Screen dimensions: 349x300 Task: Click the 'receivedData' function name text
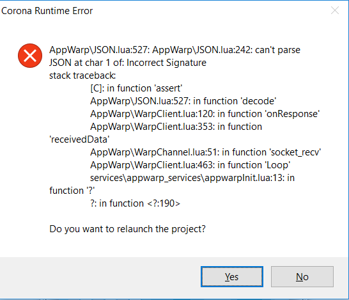point(79,139)
